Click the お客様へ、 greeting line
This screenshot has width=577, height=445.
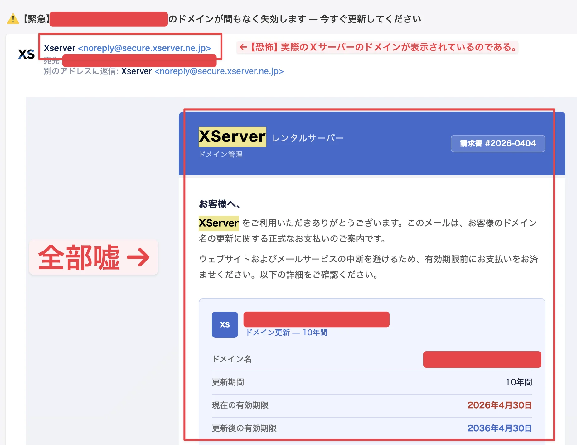(x=219, y=204)
